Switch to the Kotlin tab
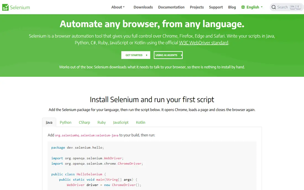The height and width of the screenshot is (190, 304). point(141,122)
